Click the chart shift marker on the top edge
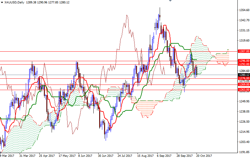The width and height of the screenshot is (250, 158). click(171, 1)
